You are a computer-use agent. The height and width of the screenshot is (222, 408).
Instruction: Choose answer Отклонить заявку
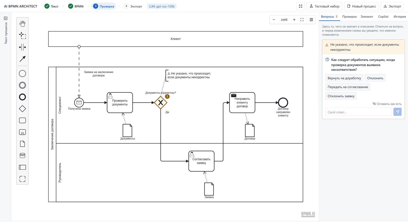point(341,96)
